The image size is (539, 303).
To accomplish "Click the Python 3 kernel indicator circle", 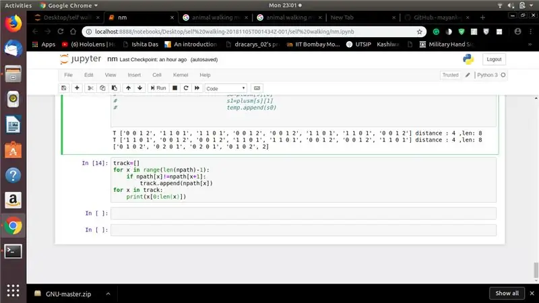I will (503, 75).
